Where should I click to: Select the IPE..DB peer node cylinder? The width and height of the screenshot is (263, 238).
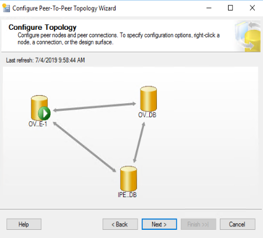(128, 178)
